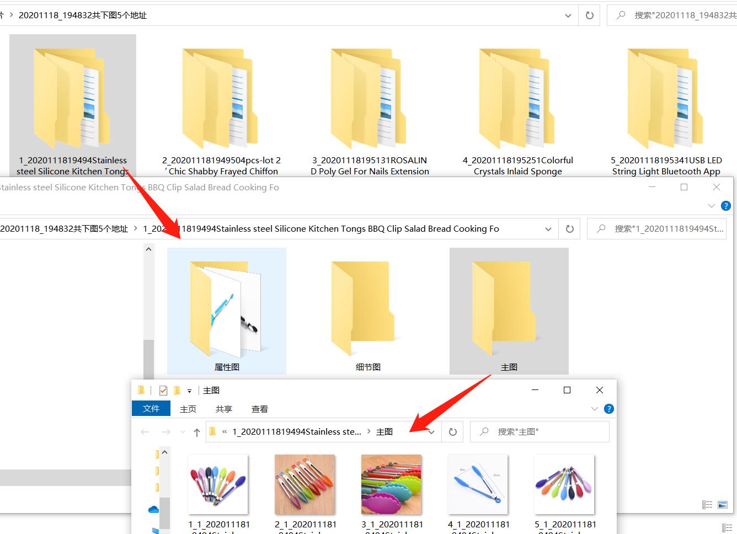
Task: Go forward in 主图 window
Action: (166, 432)
